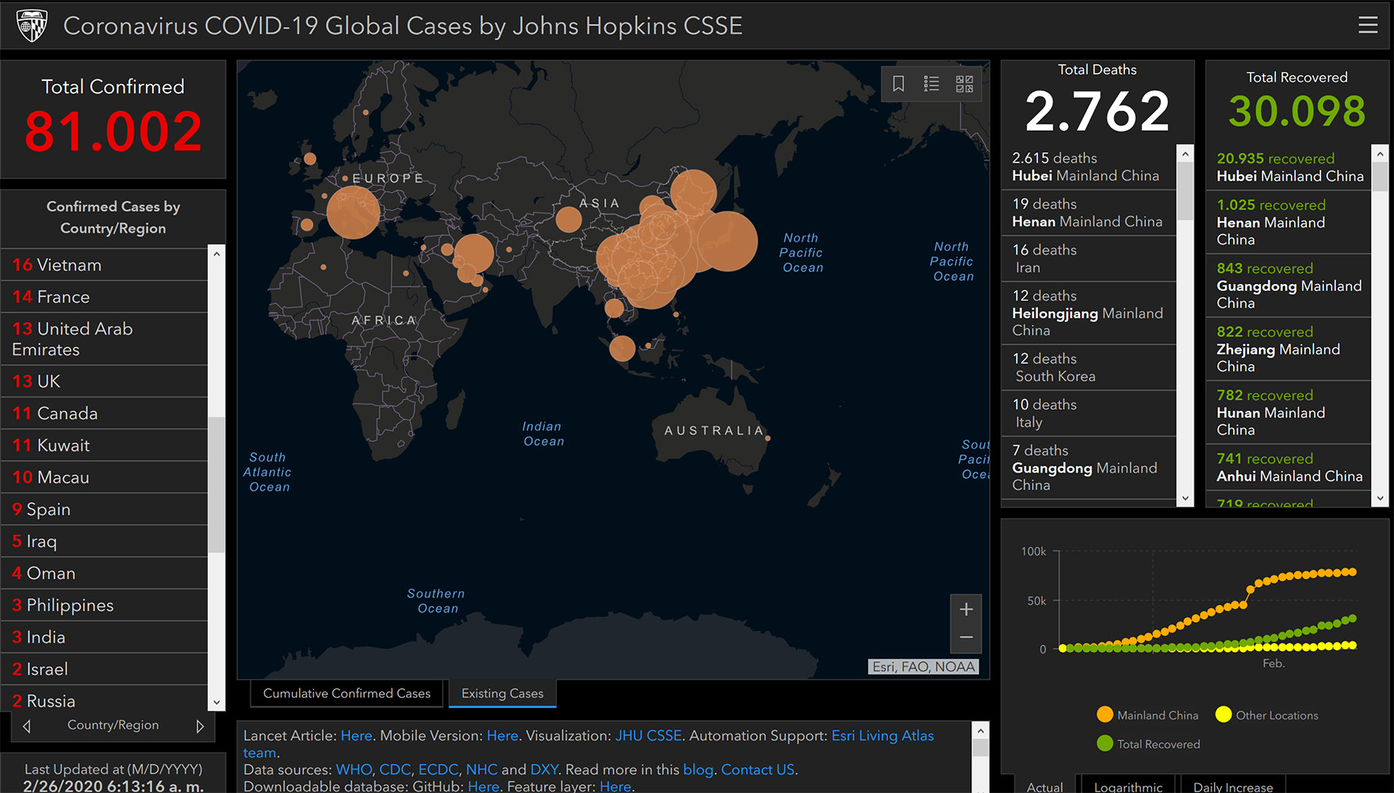Select Israel in the country list
Screen dimensions: 1394x793
pos(105,669)
